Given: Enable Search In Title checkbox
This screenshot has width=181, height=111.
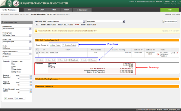Looking at the screenshot, I should coord(12,67).
